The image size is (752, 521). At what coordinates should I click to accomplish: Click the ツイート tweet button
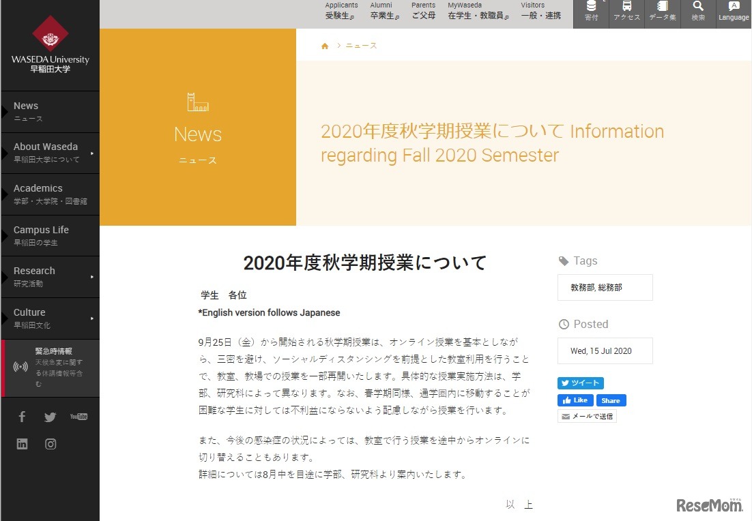[580, 383]
